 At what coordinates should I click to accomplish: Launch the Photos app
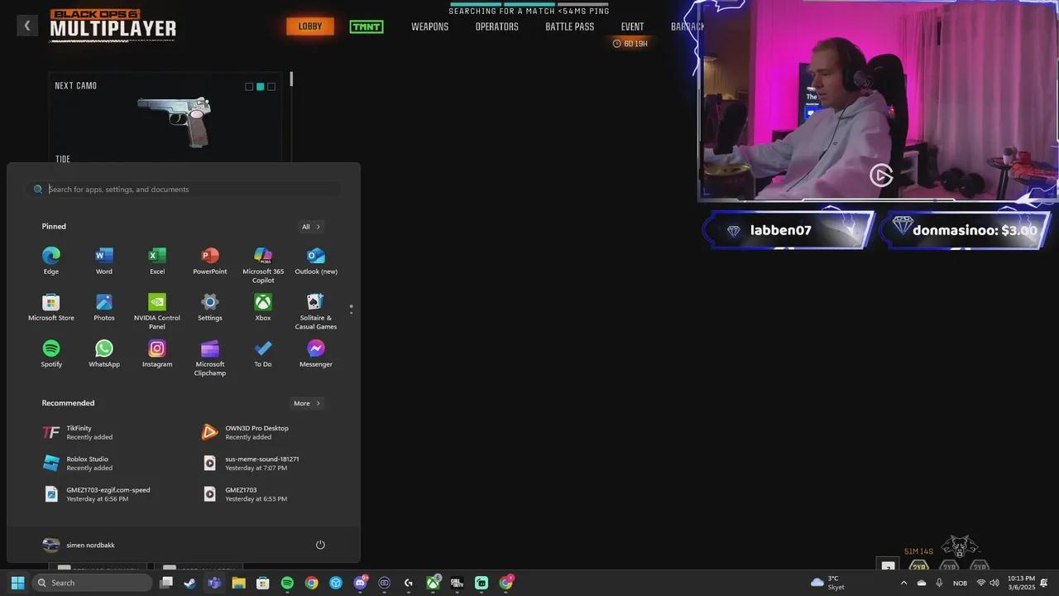point(104,306)
